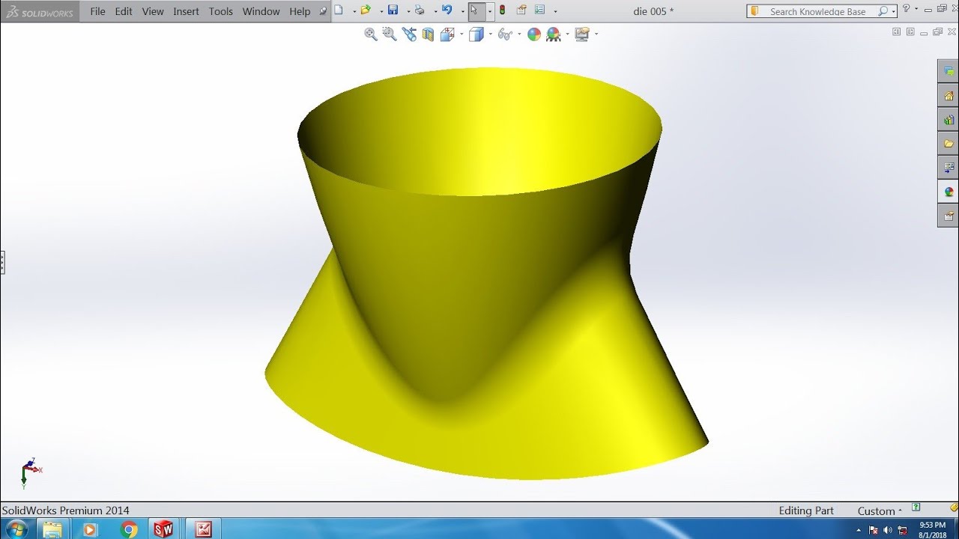Open View Palette task pane tab

tap(949, 167)
